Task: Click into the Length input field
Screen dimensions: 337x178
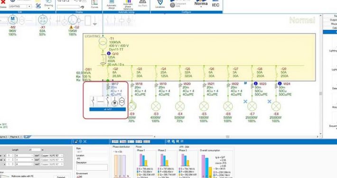Action: (35, 150)
